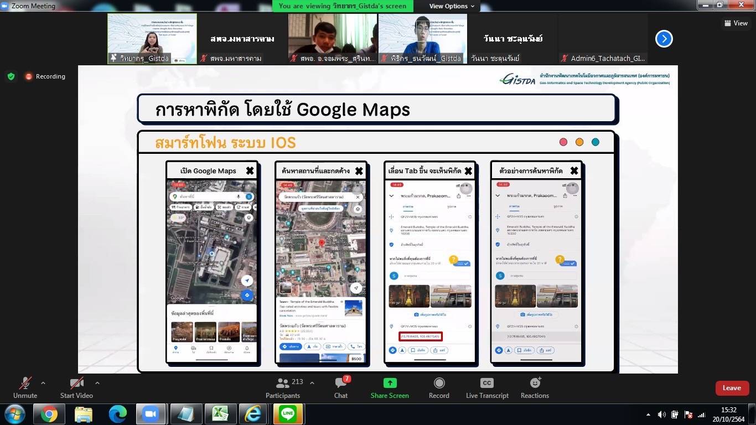Open audio options caret beside Unmute
This screenshot has height=425, width=756.
[43, 382]
